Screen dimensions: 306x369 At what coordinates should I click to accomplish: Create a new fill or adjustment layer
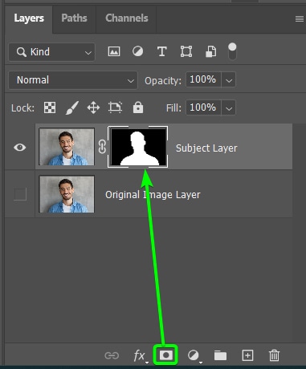tap(194, 355)
